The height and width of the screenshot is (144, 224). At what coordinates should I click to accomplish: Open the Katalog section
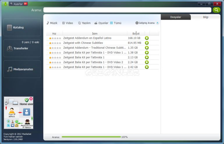[22, 27]
